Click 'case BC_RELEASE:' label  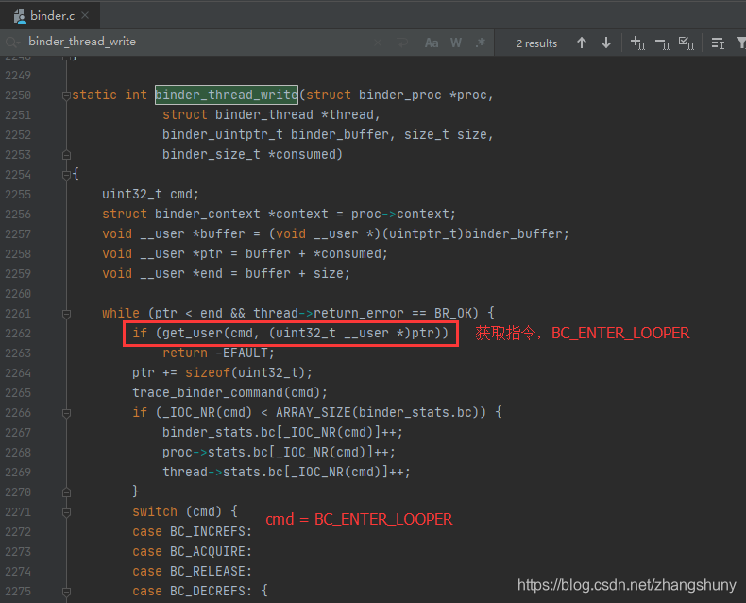(193, 571)
